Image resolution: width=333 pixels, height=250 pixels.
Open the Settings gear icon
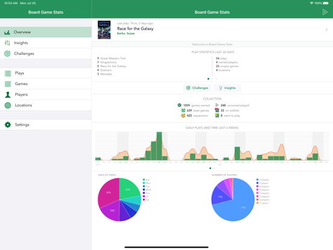coord(8,125)
